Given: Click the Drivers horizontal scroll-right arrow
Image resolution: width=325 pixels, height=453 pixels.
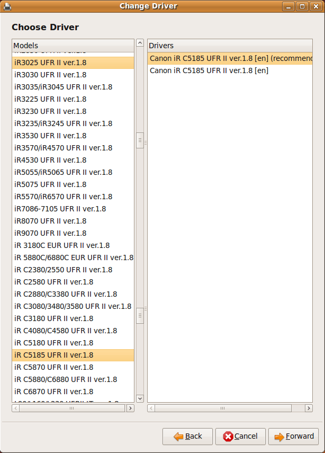Looking at the screenshot, I should 309,408.
